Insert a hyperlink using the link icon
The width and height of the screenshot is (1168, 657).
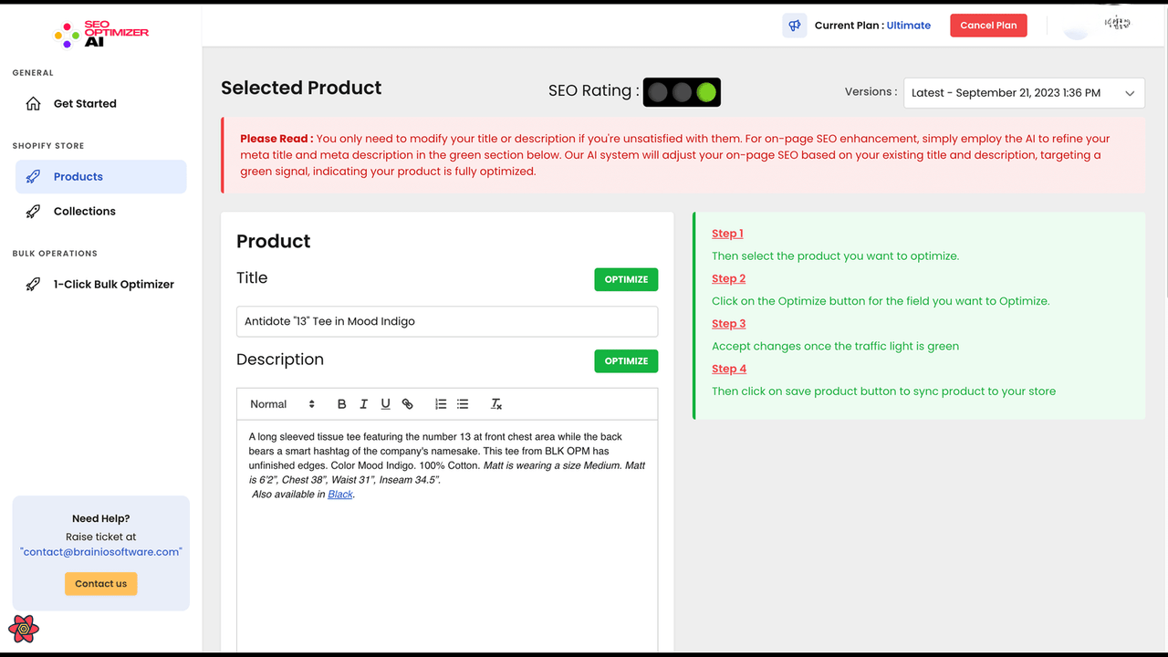[407, 403]
